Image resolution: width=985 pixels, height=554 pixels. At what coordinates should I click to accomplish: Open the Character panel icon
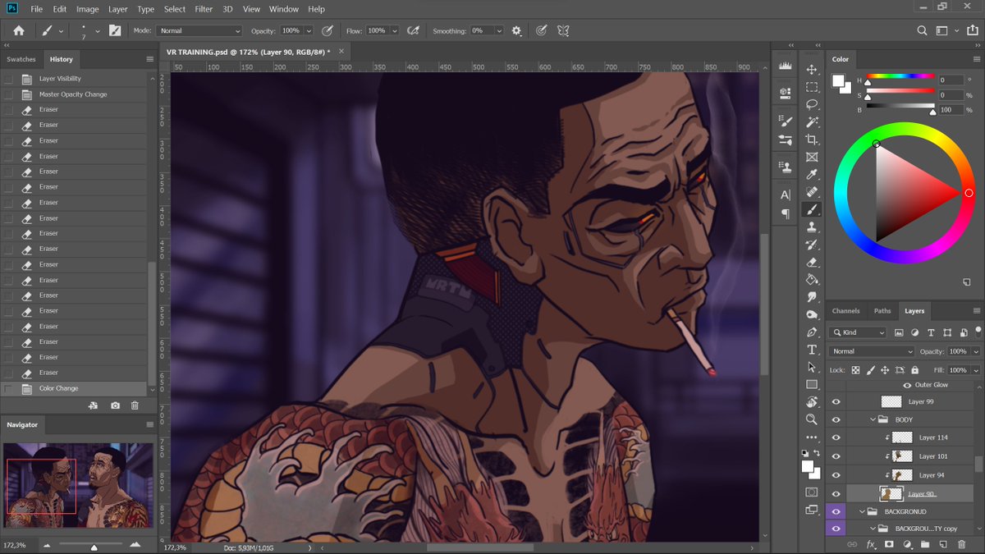click(x=786, y=195)
